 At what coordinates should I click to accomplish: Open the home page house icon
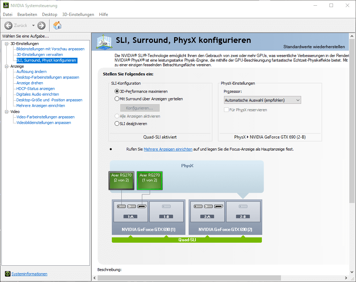57,26
